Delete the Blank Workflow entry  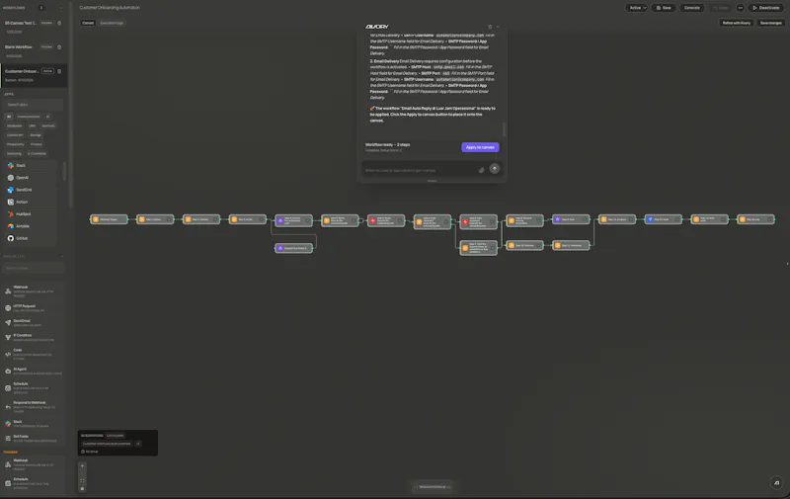(x=59, y=46)
